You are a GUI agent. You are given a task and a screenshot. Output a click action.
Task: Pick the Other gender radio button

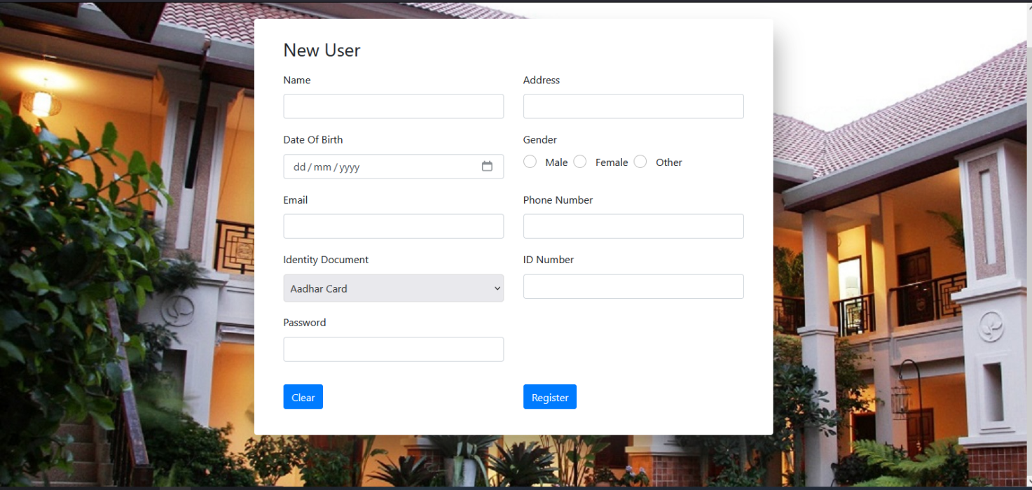(x=640, y=162)
